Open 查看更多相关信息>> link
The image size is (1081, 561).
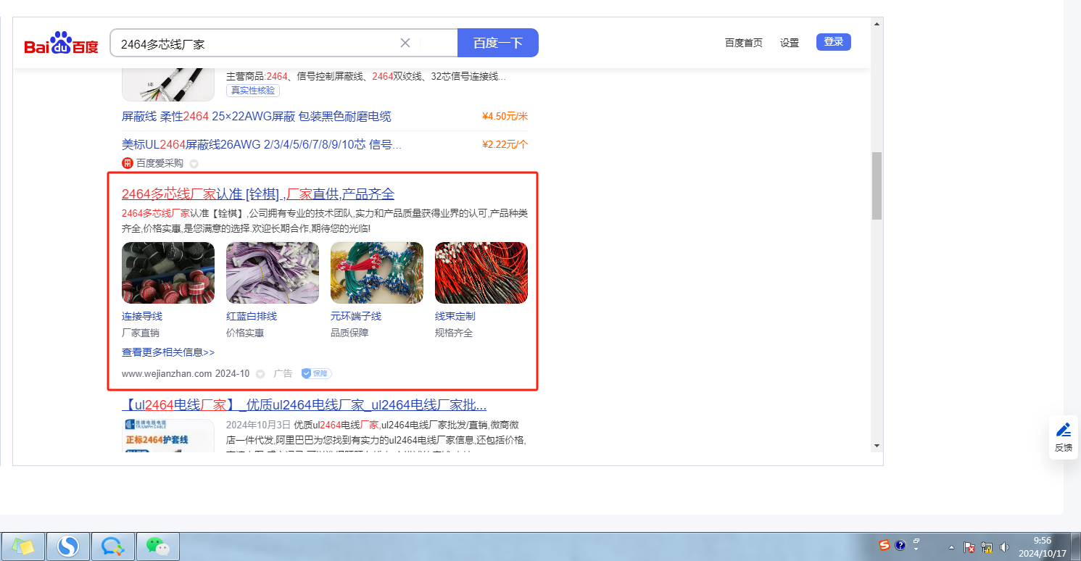(168, 352)
